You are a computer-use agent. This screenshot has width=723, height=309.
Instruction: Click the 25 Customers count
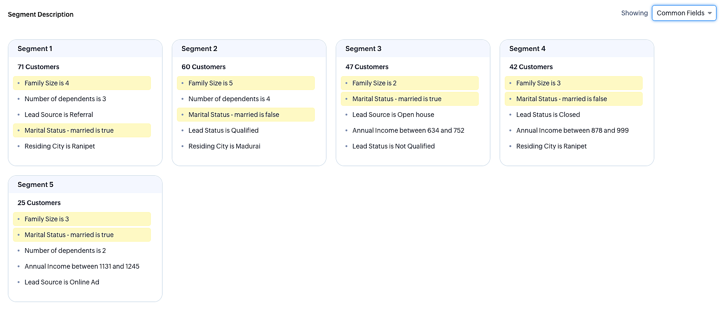tap(39, 203)
